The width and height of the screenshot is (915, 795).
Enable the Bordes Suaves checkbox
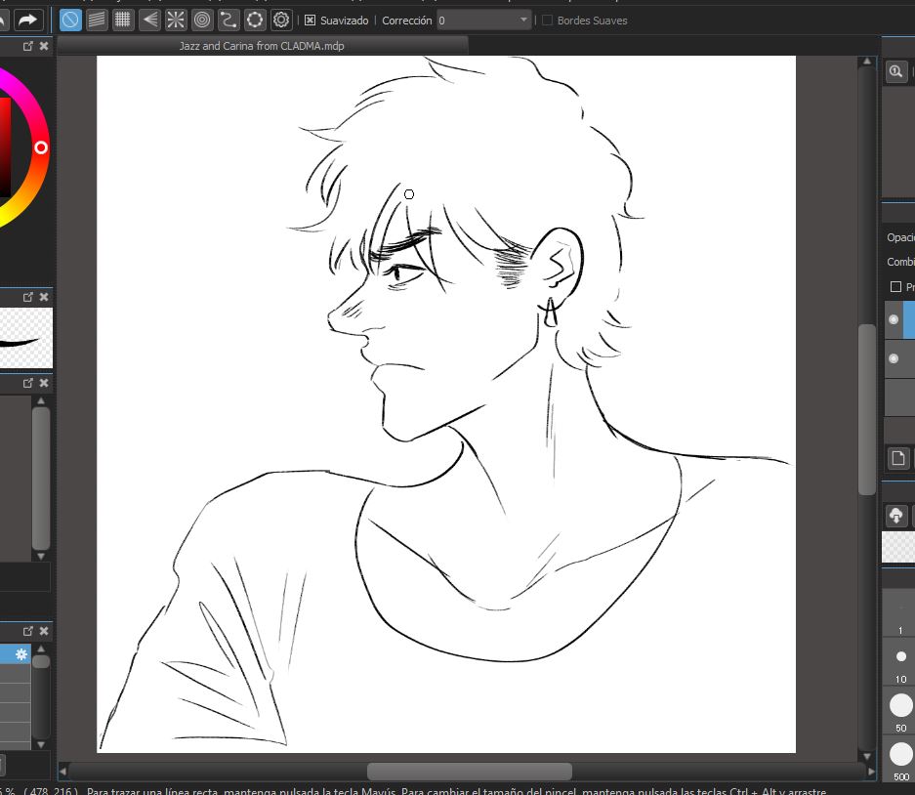click(547, 21)
